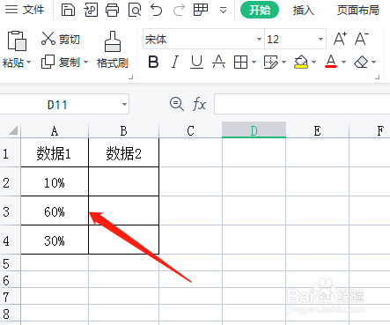Screen dimensions: 390x325
Task: Select column C header
Action: [190, 130]
